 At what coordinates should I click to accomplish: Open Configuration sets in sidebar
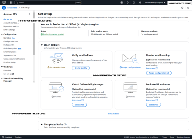point(11,42)
